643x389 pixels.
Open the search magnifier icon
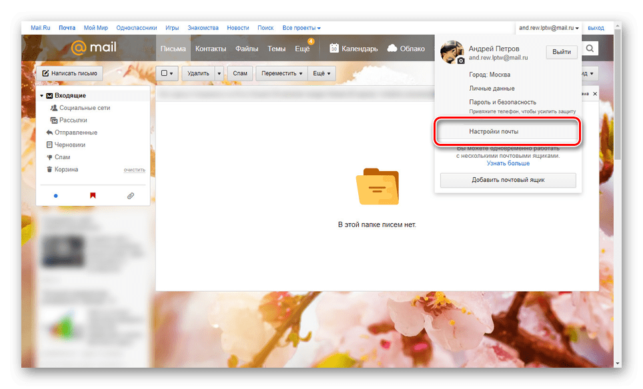point(590,49)
